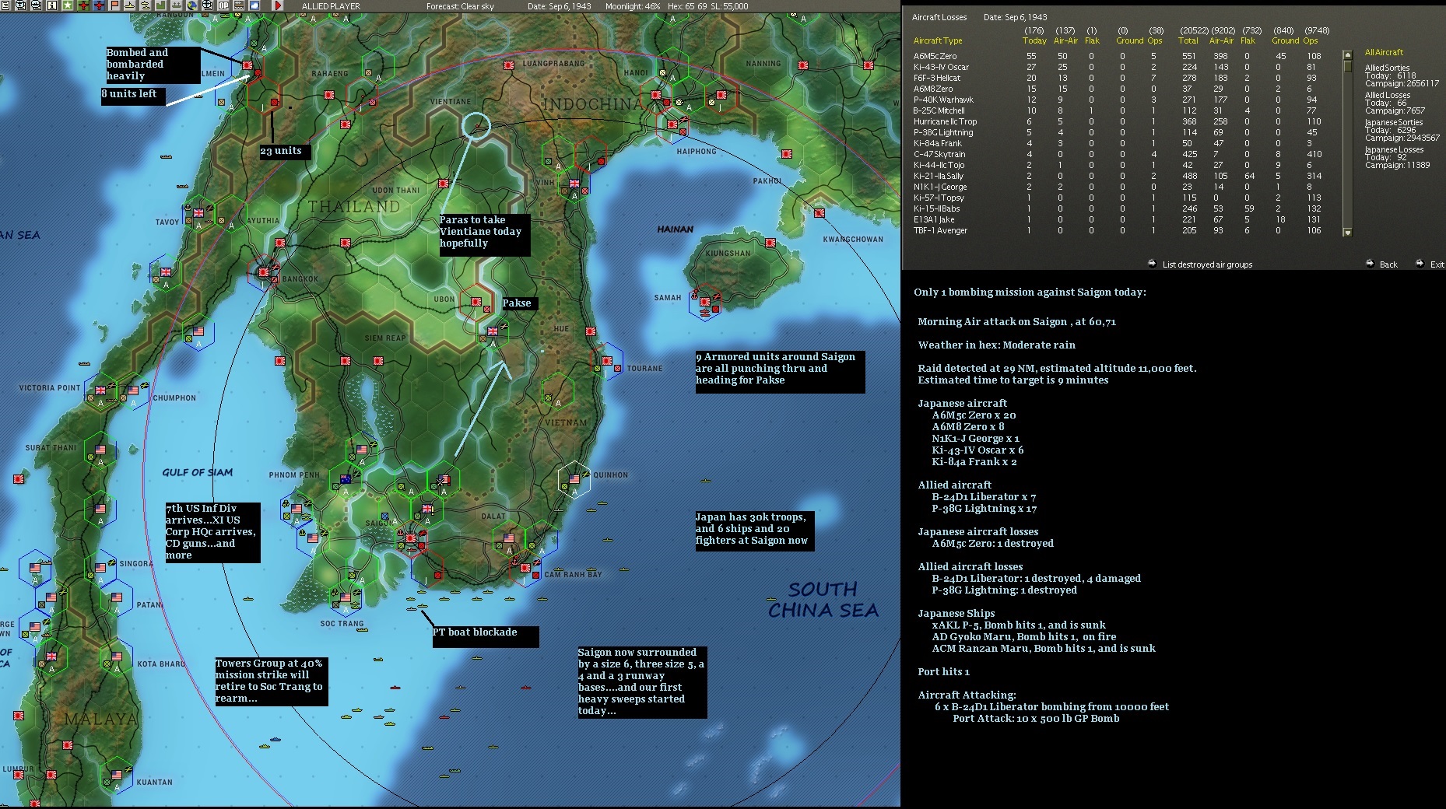Click the SOC TRANG map label

[342, 623]
